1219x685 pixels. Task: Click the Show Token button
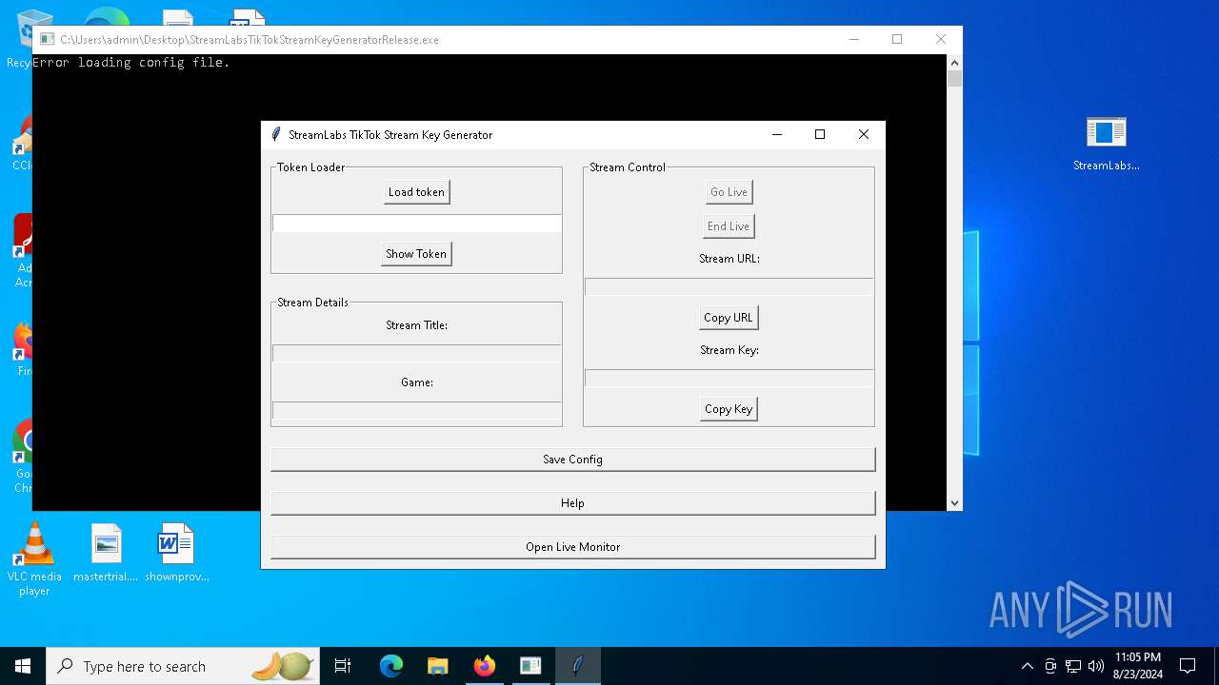point(416,254)
